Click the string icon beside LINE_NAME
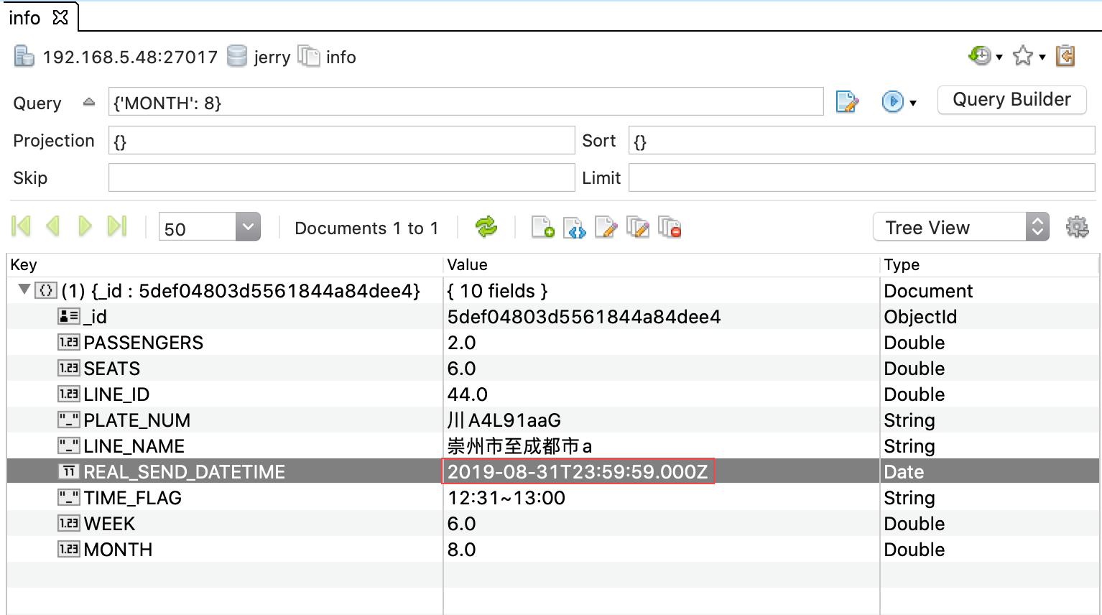This screenshot has width=1102, height=615. (69, 445)
